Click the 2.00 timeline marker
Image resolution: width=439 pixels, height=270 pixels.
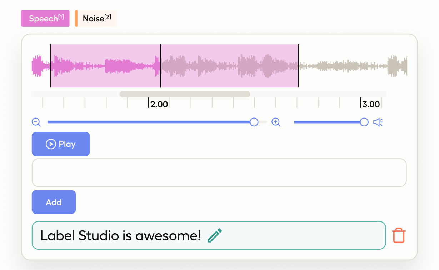pos(158,104)
